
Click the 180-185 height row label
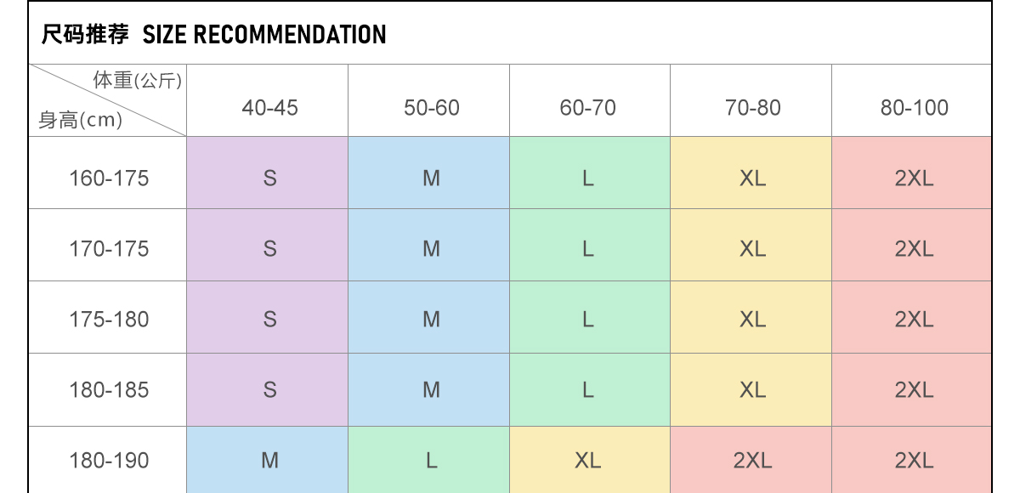(x=109, y=390)
